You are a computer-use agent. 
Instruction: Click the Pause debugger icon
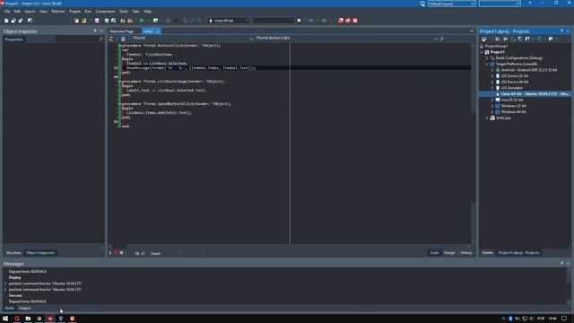[x=168, y=21]
